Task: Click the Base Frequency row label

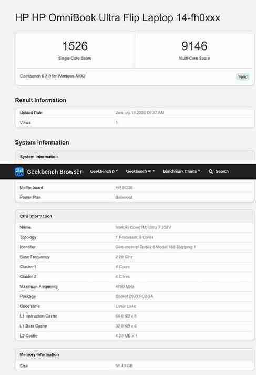Action: point(35,257)
